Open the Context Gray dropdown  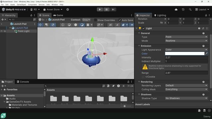pyautogui.click(x=86, y=20)
